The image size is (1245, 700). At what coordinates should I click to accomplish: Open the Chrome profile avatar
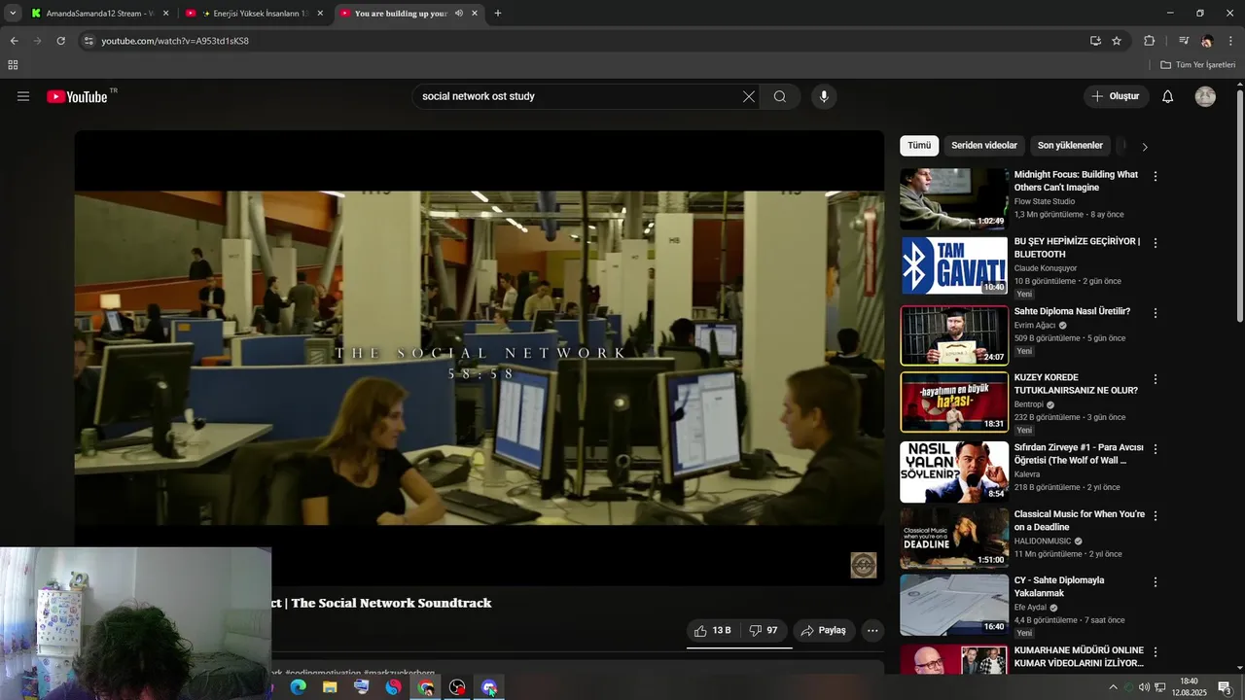[x=1207, y=41]
